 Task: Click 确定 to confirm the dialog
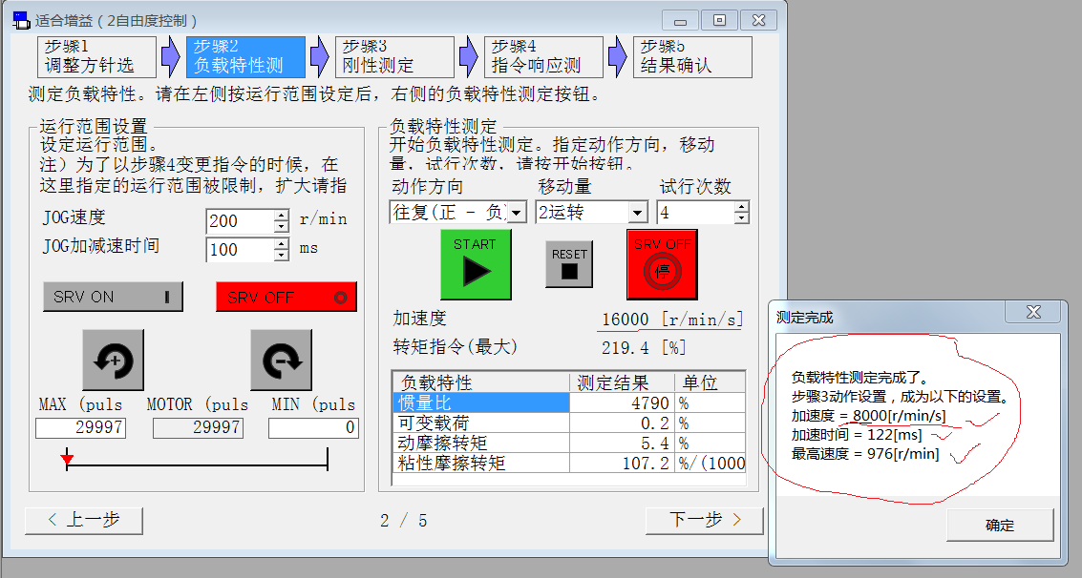tap(1000, 526)
